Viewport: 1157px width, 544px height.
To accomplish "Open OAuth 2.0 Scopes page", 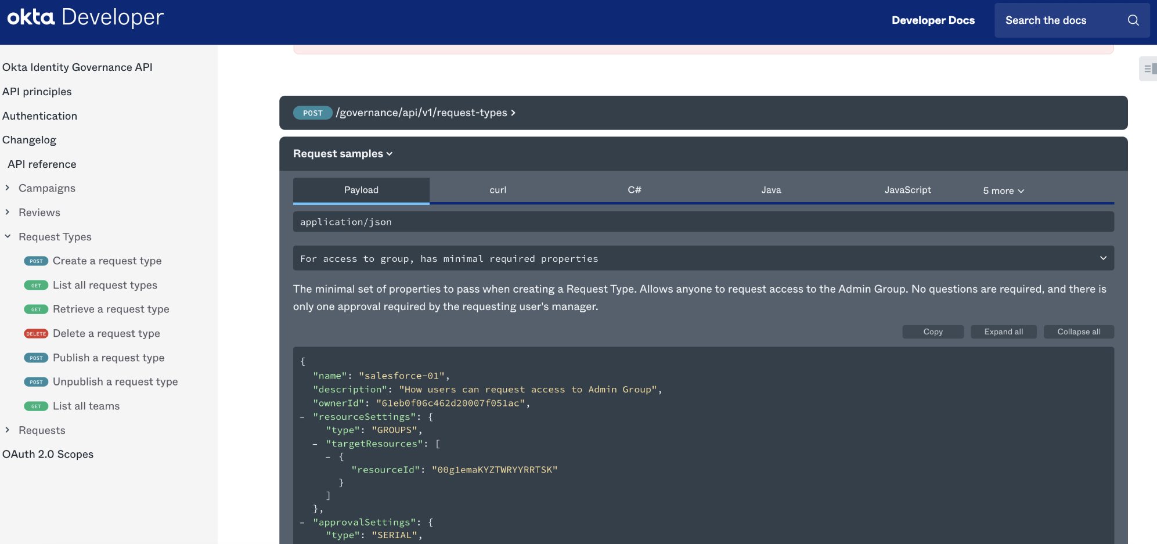I will click(48, 454).
